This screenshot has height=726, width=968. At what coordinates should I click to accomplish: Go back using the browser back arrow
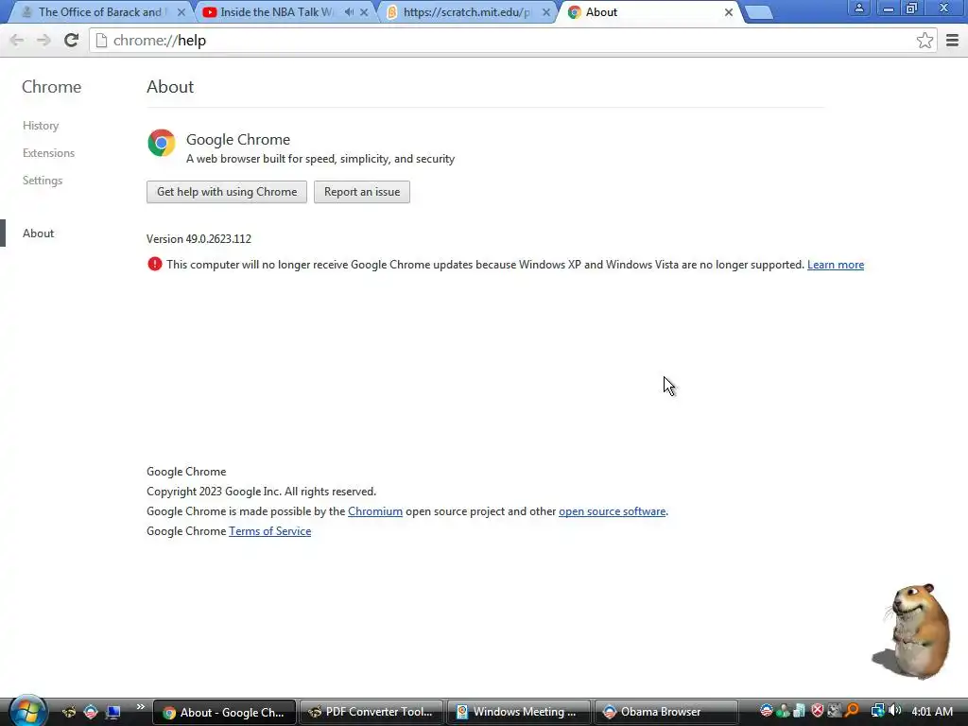[17, 41]
